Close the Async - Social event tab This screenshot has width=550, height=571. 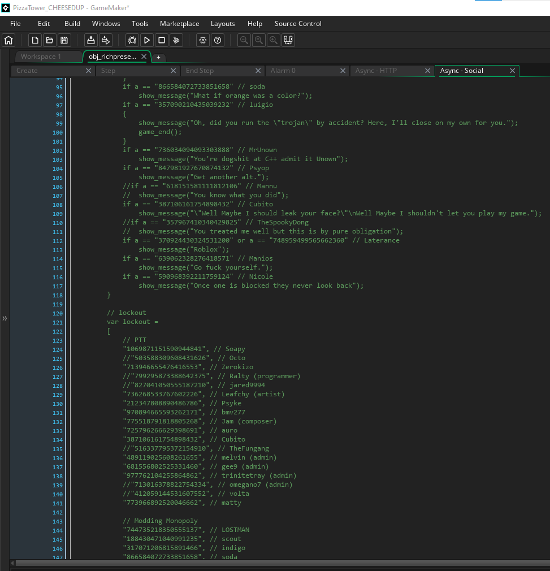513,71
